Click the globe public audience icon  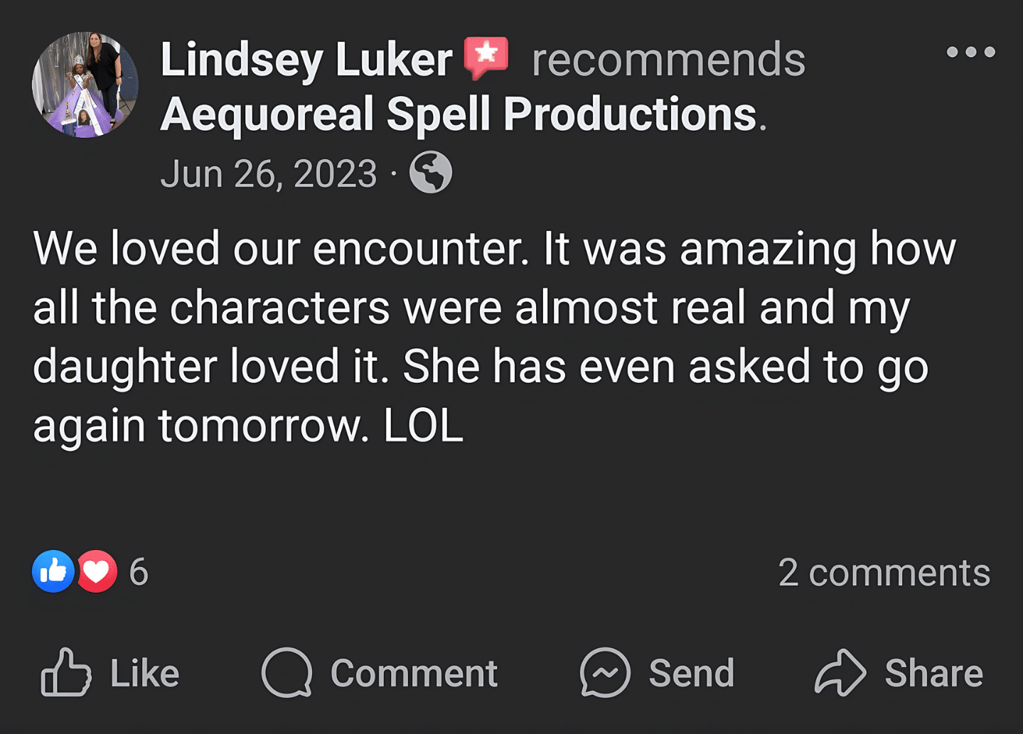431,173
